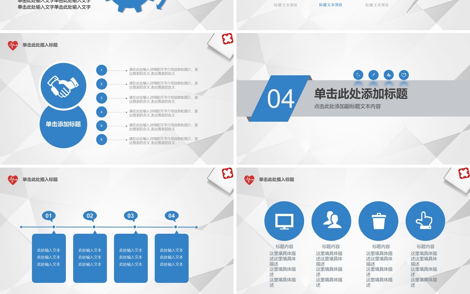Screen dimensions: 470x294
Task: Click the two-users icon circle
Action: point(331,221)
